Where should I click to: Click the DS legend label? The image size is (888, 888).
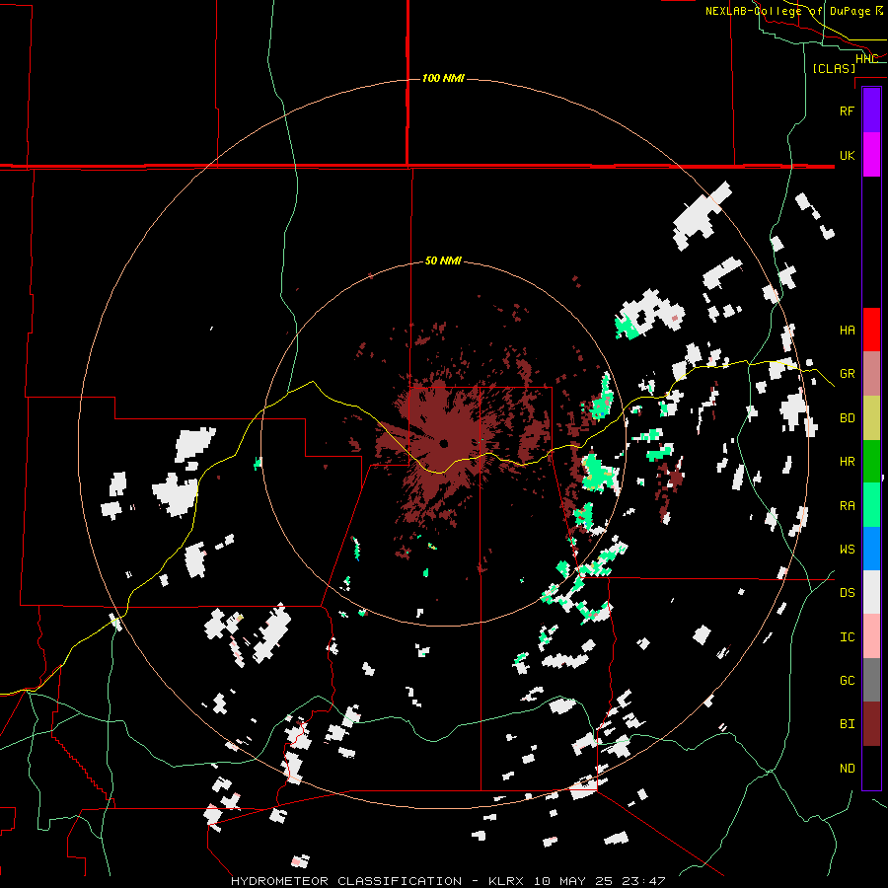click(x=848, y=593)
